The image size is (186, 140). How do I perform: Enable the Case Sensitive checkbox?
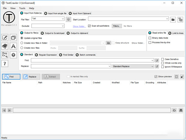pos(162,59)
